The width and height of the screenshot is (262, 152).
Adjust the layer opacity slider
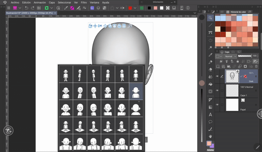click(x=245, y=56)
